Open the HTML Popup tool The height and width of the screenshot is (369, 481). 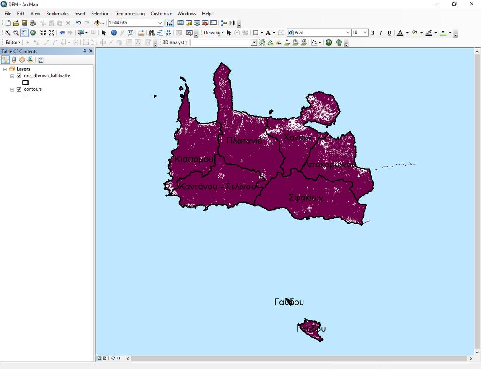pos(131,32)
